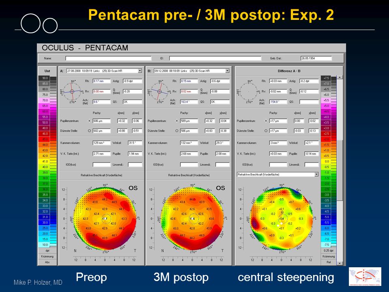Open the difference map type dropdown

pyautogui.click(x=316, y=174)
